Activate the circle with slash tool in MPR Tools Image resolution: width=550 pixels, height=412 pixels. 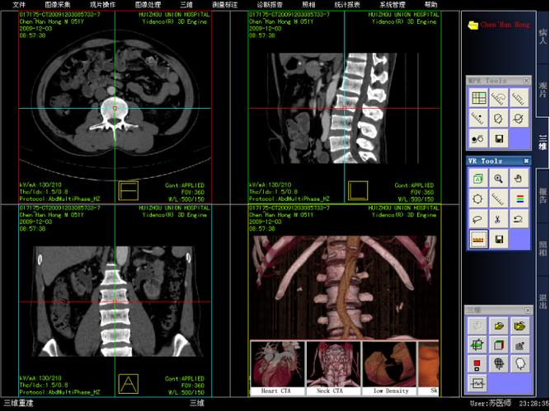tap(498, 118)
